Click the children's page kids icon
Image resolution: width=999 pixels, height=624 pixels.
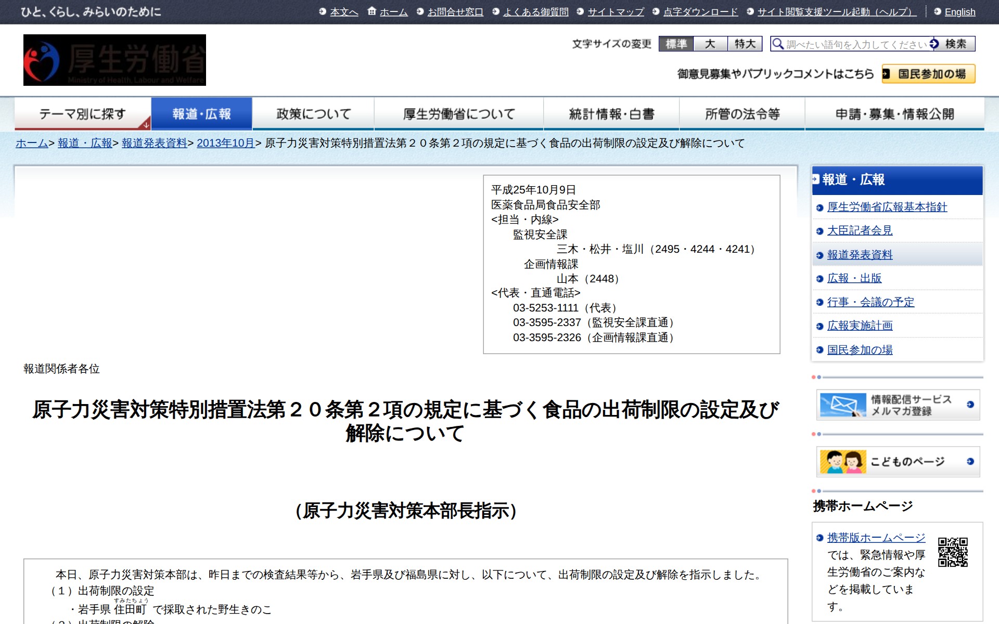pos(843,462)
